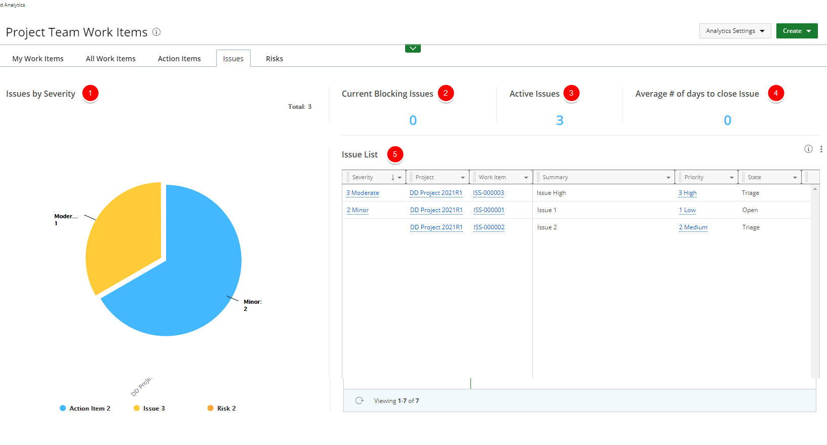Toggle the Action Item 2 legend entry
Screen dimensions: 827x445
pos(85,408)
